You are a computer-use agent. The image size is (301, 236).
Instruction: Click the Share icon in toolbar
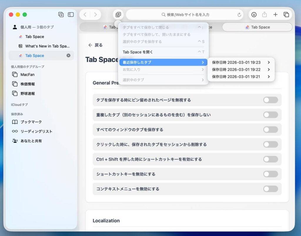click(x=265, y=15)
